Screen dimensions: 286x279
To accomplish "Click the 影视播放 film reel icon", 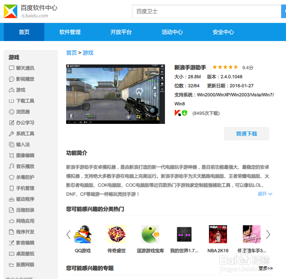I will [x=12, y=79].
